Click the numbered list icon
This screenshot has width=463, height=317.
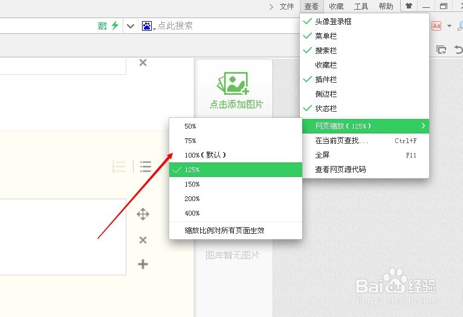[x=118, y=167]
